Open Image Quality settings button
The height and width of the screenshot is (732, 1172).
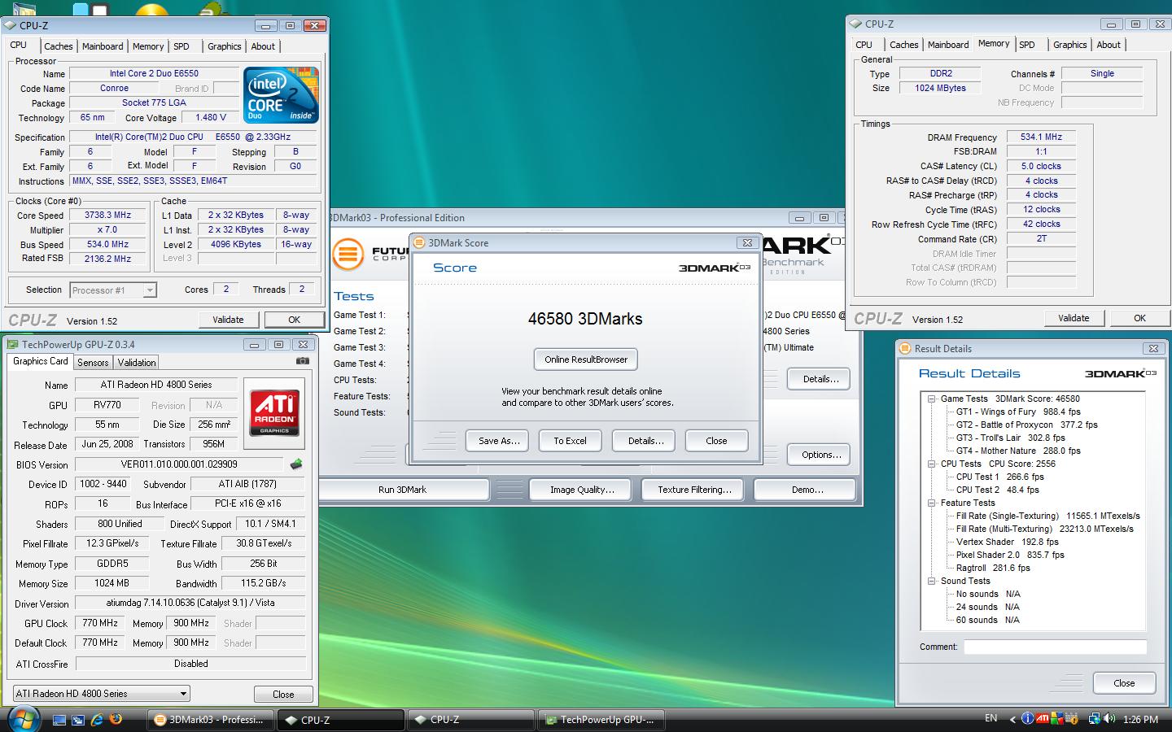(x=581, y=490)
